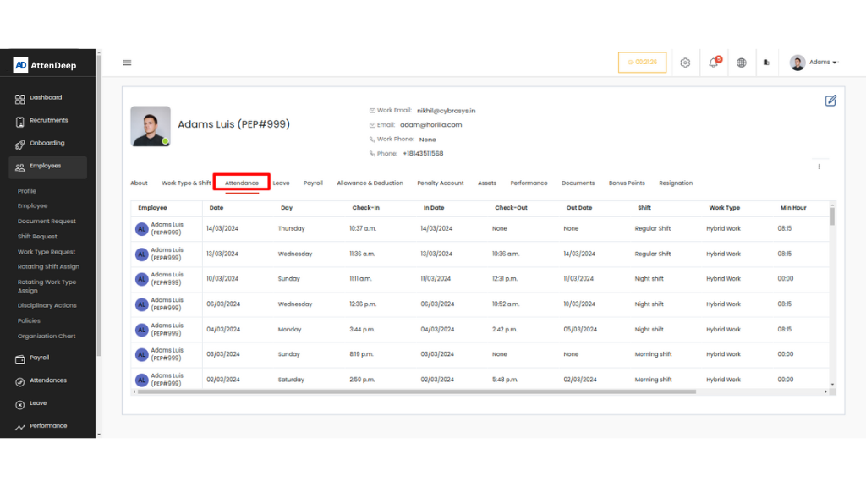
Task: Click the globe language icon
Action: click(x=742, y=63)
